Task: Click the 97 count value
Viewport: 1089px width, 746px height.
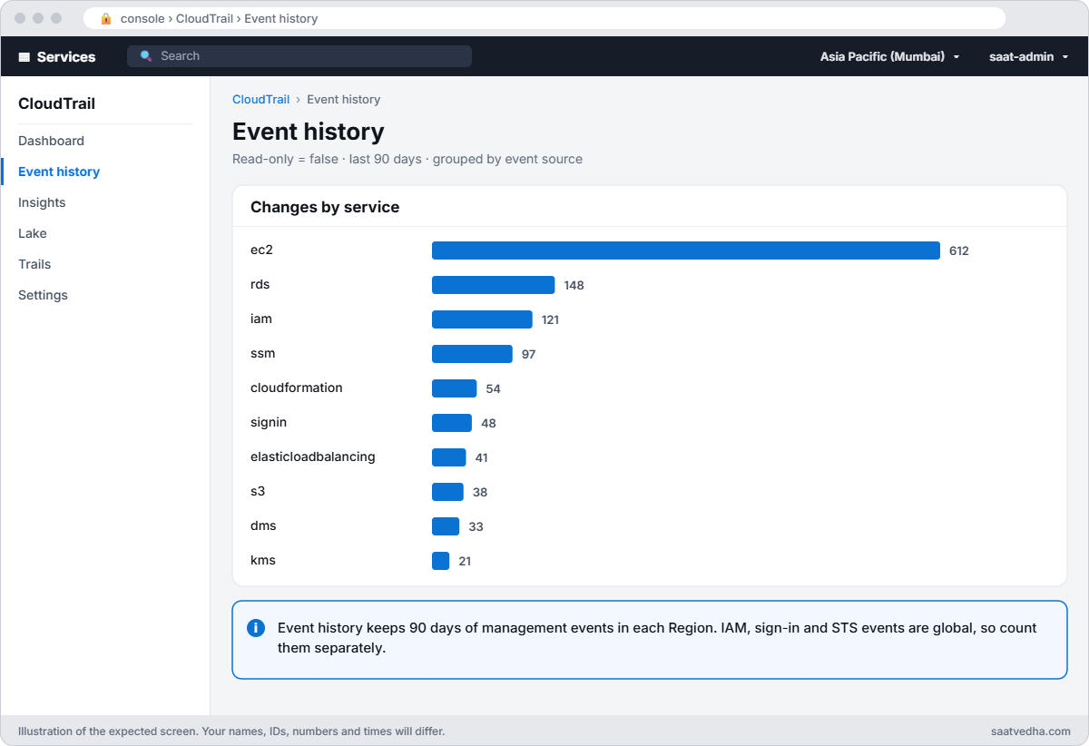Action: click(x=529, y=354)
